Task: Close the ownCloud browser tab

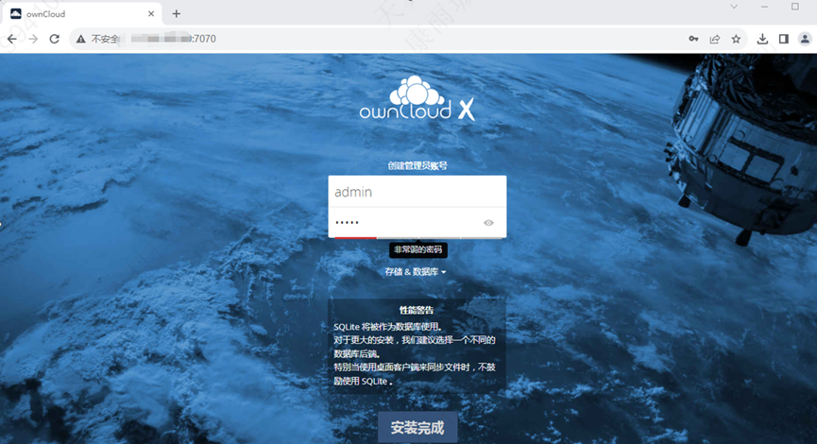Action: coord(151,14)
